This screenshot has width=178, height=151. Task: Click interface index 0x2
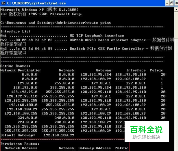(4, 40)
